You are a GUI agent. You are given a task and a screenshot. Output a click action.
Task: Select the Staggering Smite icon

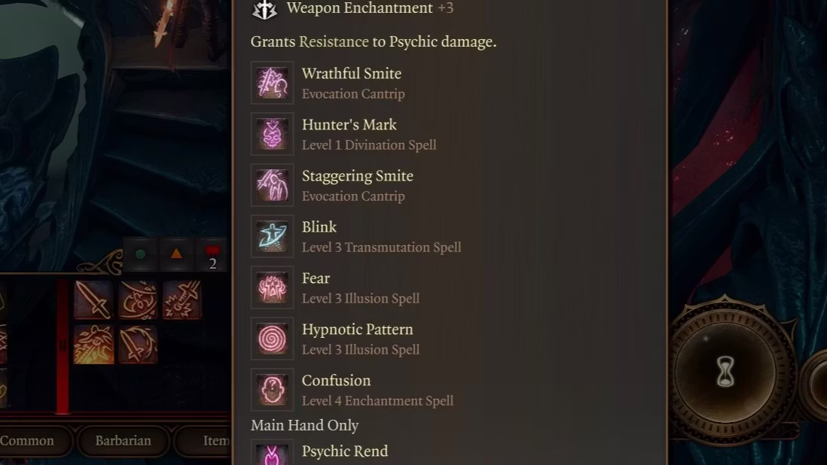(x=272, y=185)
